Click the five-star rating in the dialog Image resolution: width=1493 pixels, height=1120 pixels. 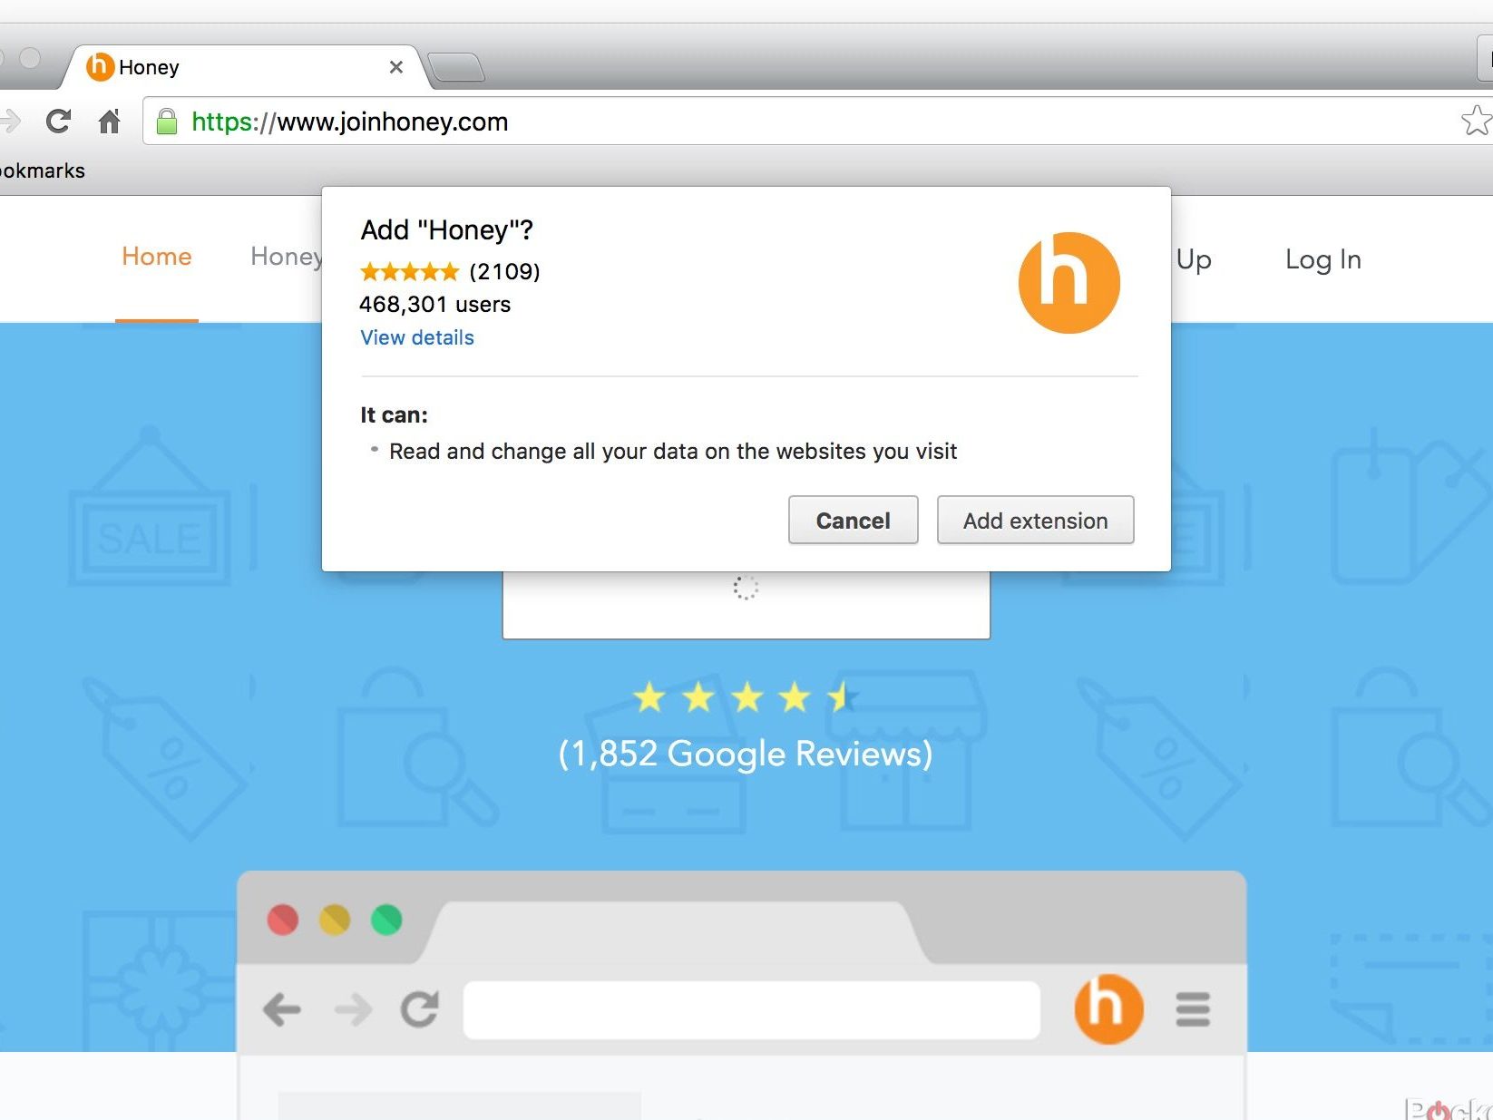click(x=410, y=271)
